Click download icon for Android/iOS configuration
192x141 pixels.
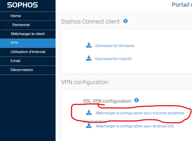click(x=89, y=126)
